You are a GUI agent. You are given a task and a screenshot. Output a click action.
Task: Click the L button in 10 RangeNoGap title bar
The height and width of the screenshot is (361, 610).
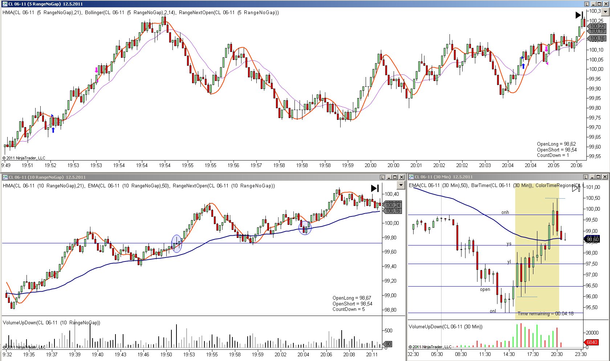(382, 177)
